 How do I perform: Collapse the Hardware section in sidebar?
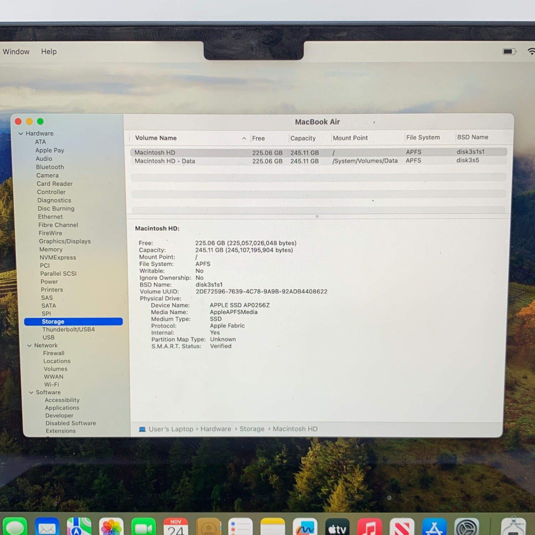pos(21,134)
